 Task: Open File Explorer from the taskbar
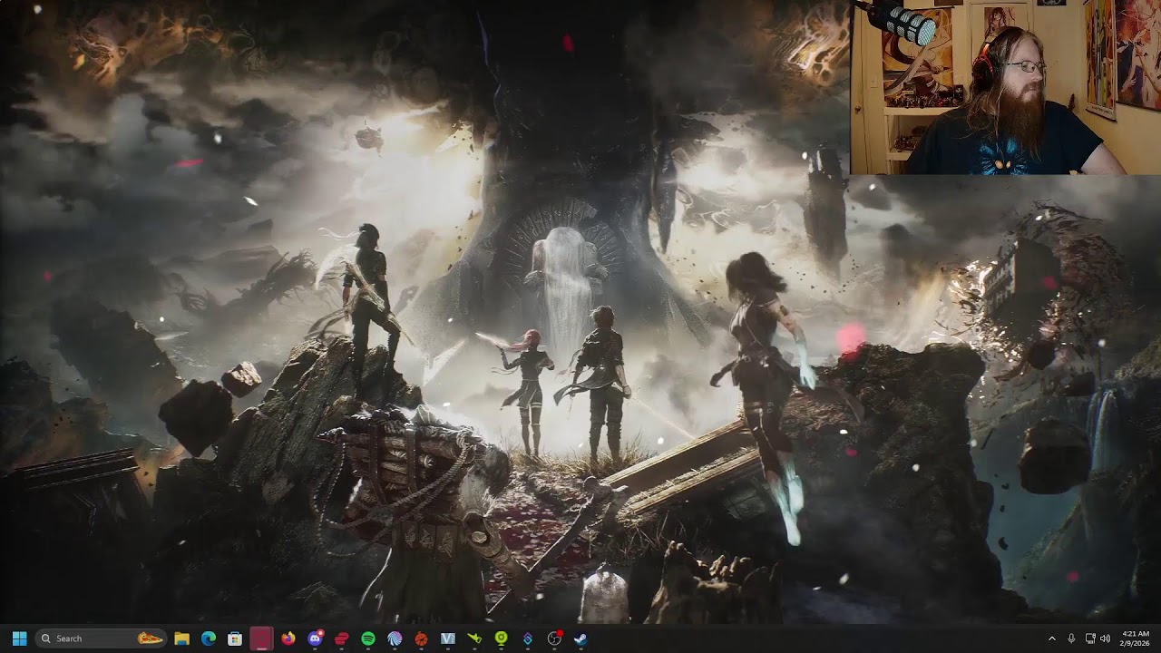181,638
